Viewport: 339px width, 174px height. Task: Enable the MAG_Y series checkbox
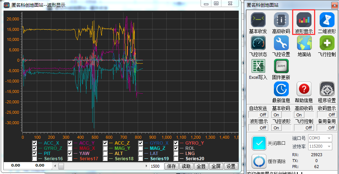pos(105,148)
